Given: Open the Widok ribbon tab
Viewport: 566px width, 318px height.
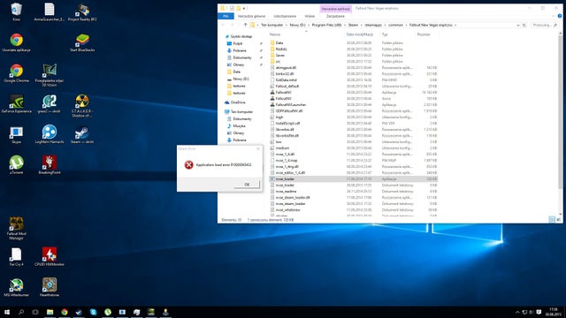Looking at the screenshot, I should tap(310, 16).
